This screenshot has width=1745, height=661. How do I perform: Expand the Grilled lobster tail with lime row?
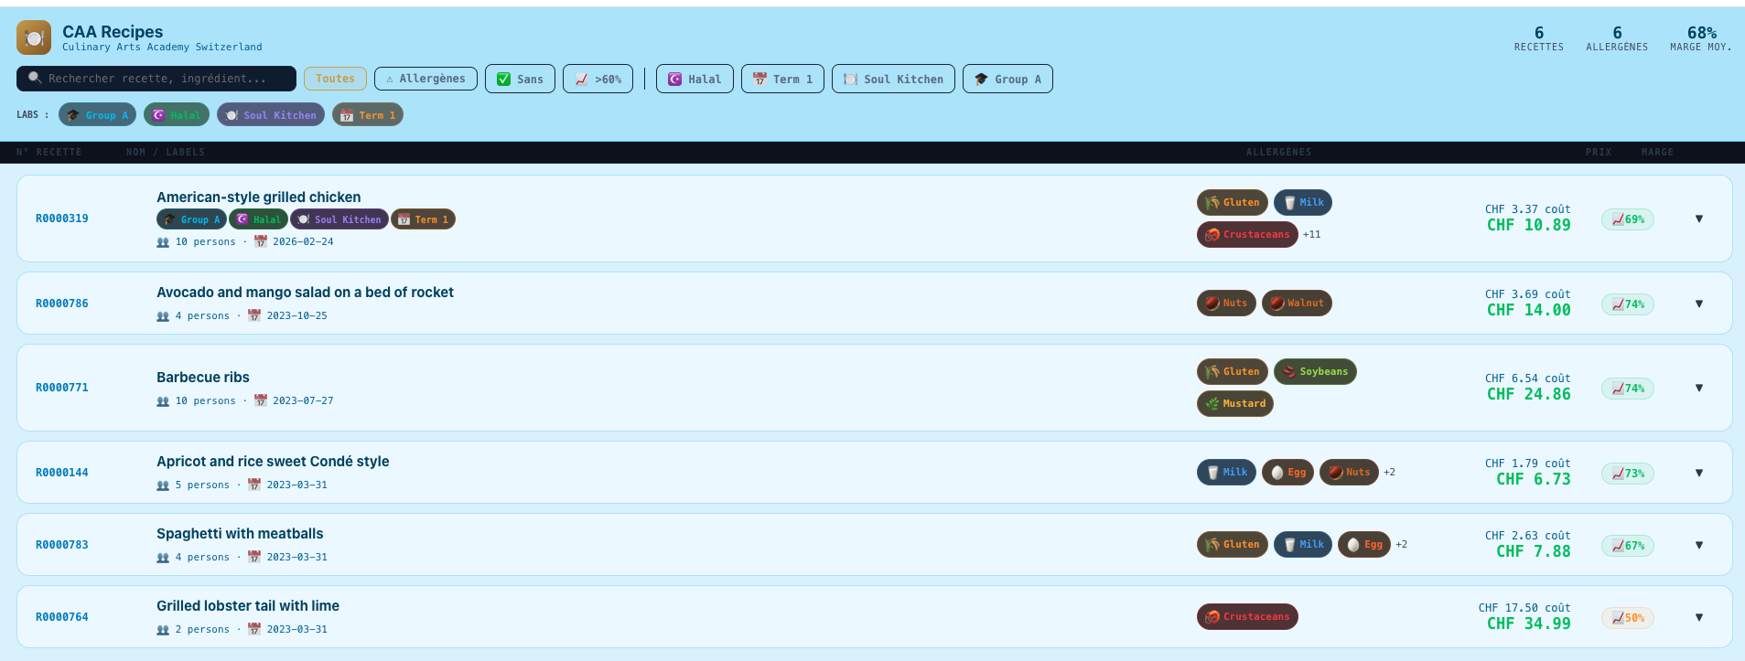coord(1698,617)
